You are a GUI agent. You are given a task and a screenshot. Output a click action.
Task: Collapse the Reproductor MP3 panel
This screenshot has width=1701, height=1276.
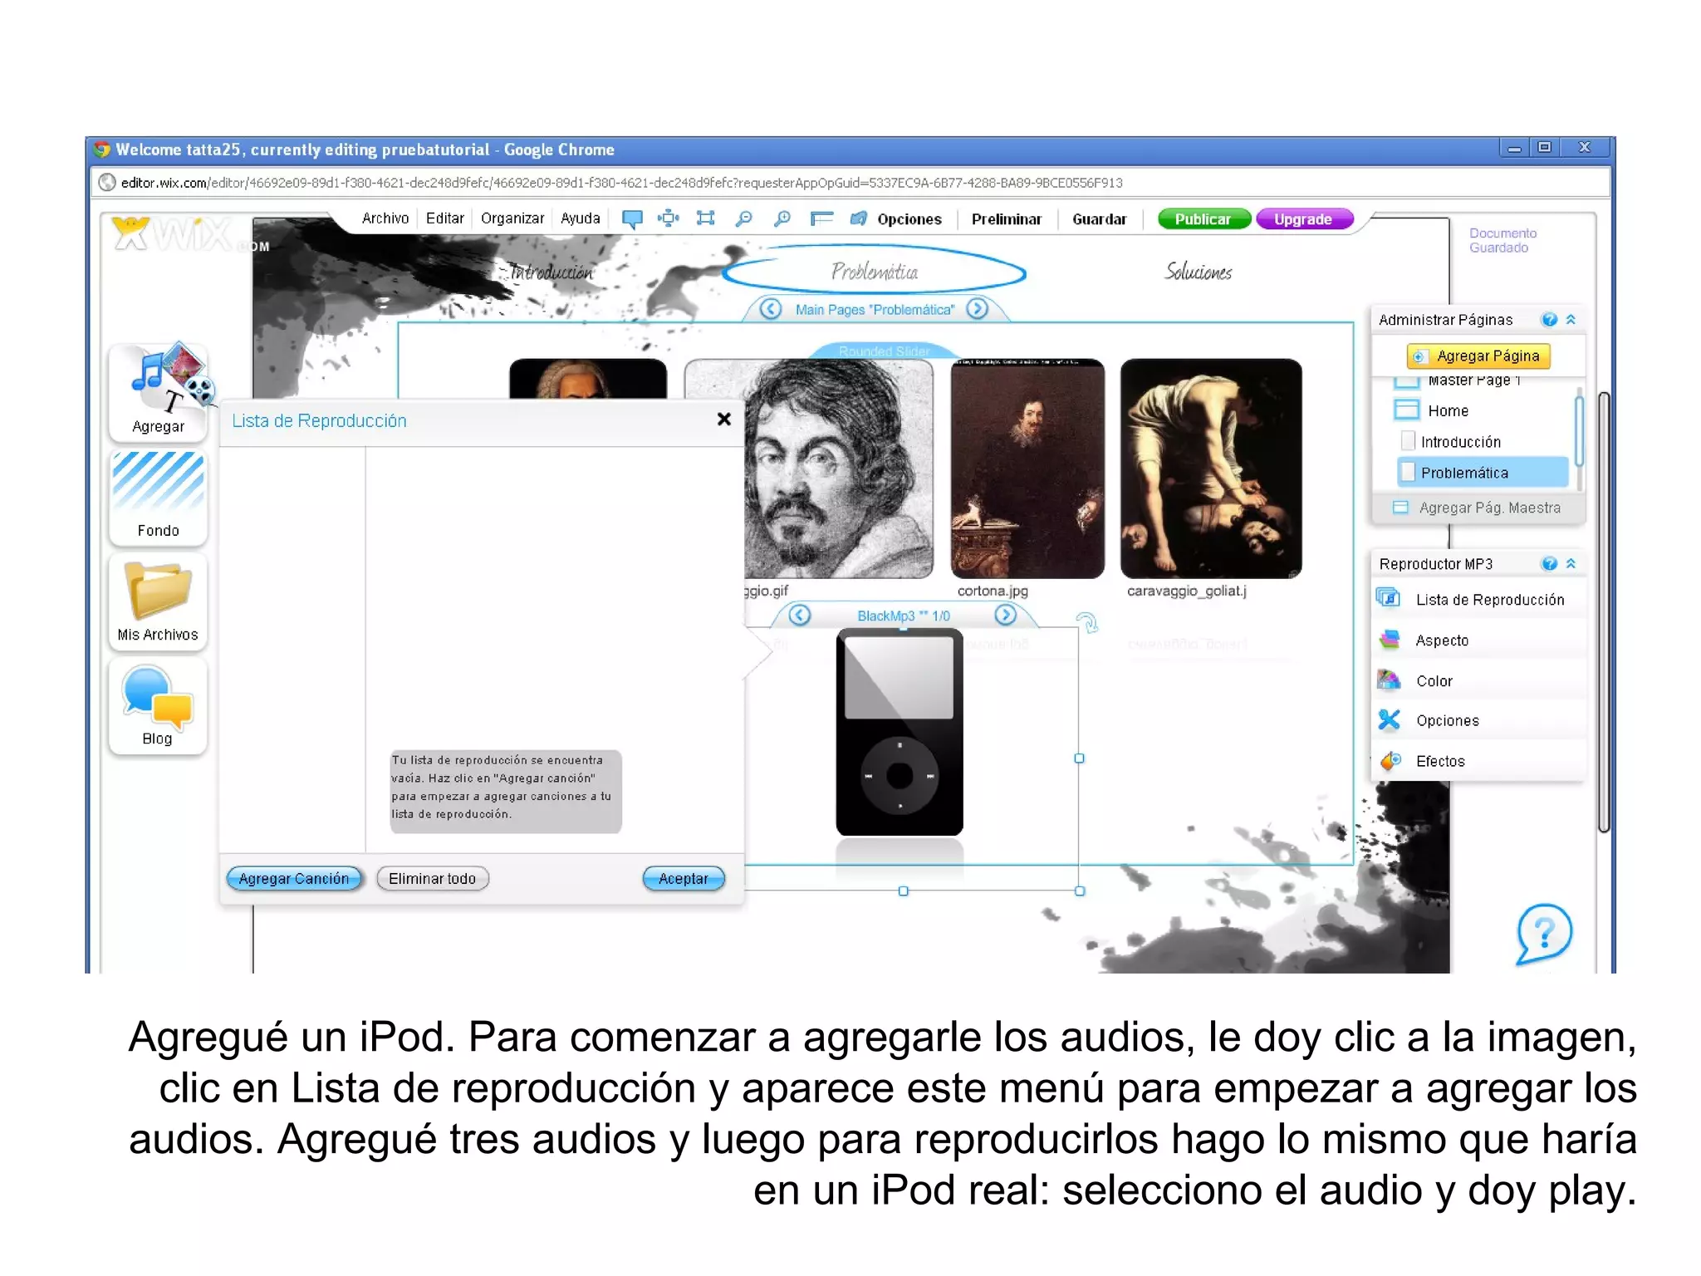point(1571,564)
